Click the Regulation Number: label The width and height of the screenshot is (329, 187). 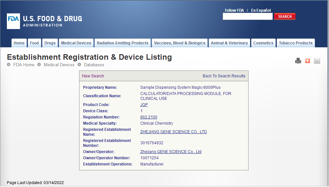(x=101, y=117)
